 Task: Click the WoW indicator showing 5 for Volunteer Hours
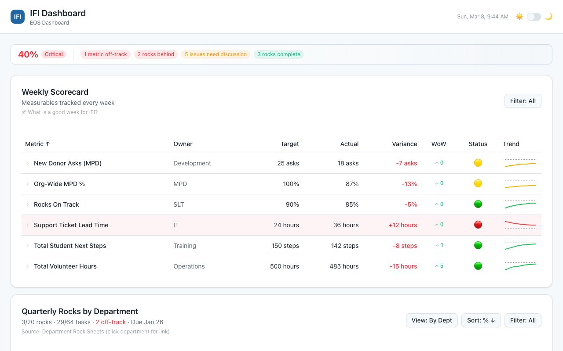coord(439,266)
